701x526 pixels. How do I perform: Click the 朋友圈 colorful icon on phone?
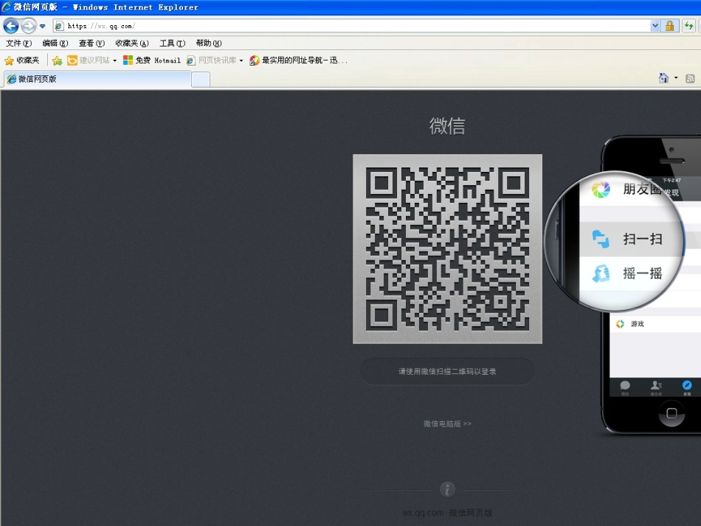tap(601, 190)
